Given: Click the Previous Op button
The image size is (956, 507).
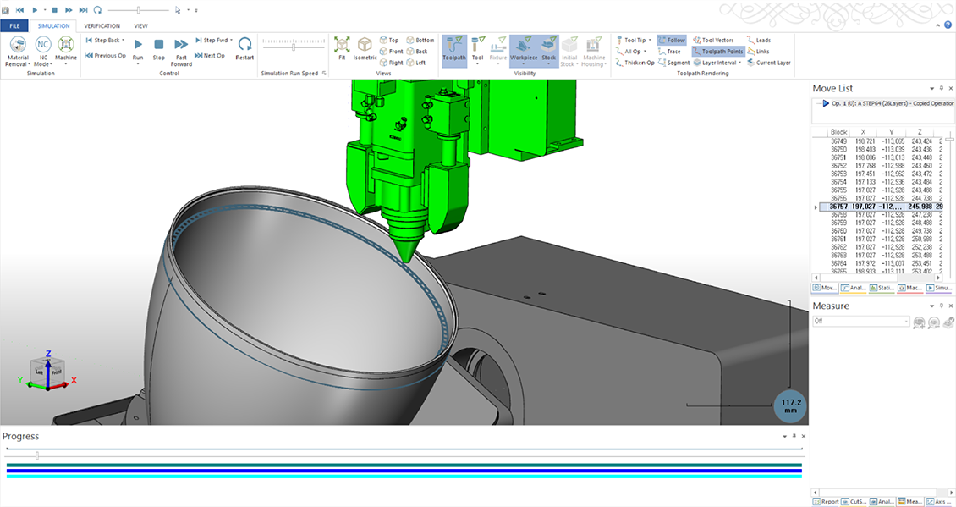Looking at the screenshot, I should coord(105,56).
